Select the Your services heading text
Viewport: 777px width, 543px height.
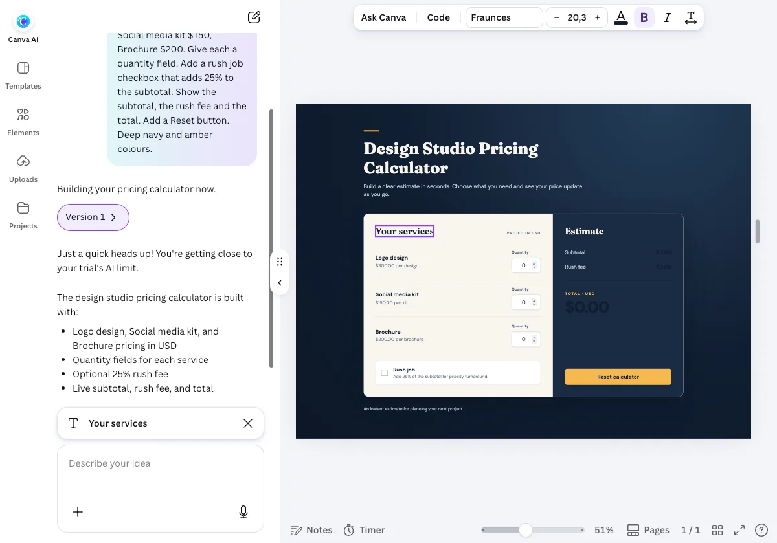click(405, 231)
